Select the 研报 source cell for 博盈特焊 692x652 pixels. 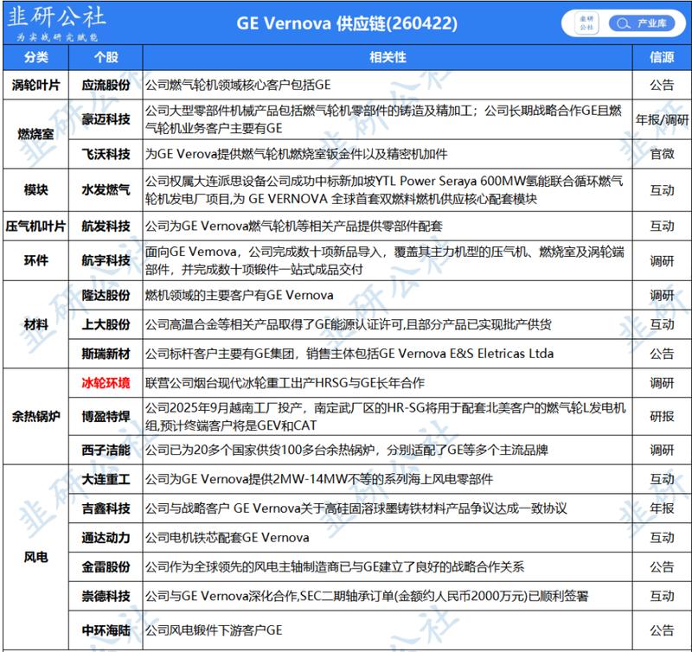662,416
